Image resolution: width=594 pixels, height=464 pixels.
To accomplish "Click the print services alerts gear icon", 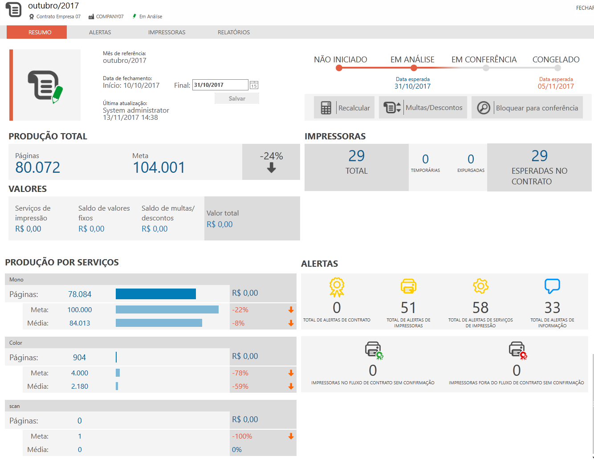I will click(x=480, y=286).
